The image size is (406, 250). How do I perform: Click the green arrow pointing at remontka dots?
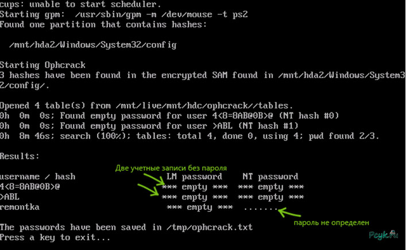289,213
